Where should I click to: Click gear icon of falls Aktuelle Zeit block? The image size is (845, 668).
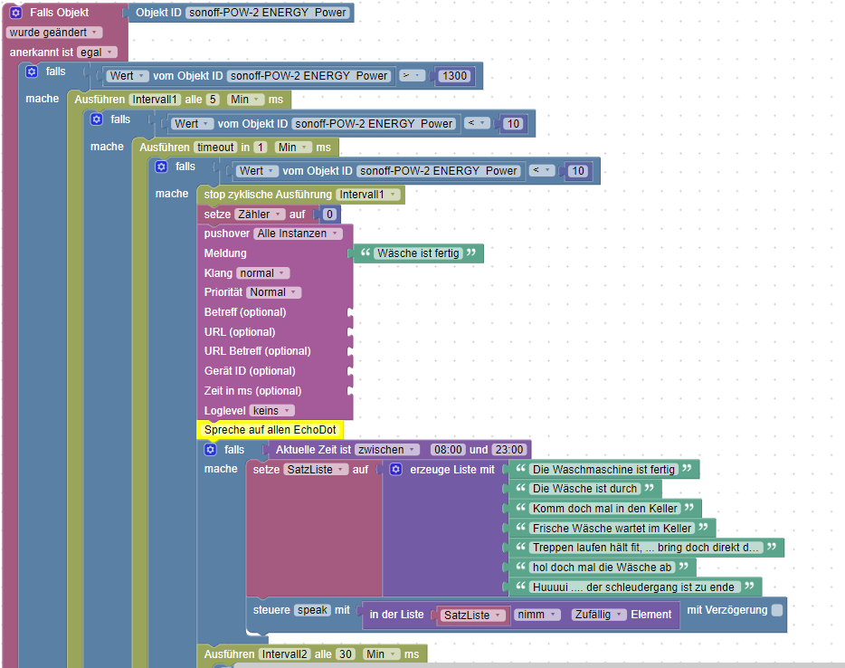click(211, 450)
